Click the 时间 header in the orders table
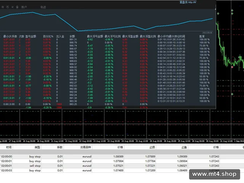 point(9,147)
